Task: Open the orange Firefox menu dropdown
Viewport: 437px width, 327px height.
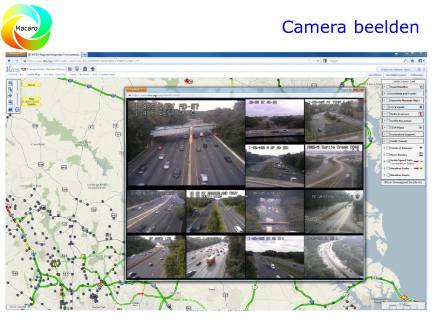Action: click(x=16, y=54)
